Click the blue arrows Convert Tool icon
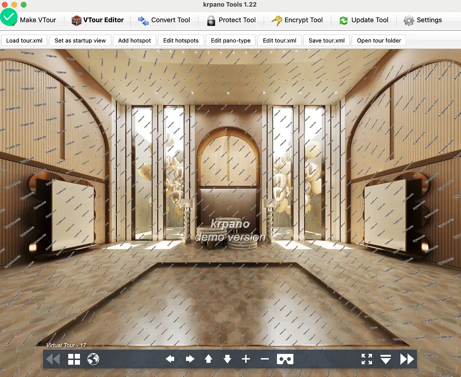Image resolution: width=461 pixels, height=377 pixels. pos(143,20)
